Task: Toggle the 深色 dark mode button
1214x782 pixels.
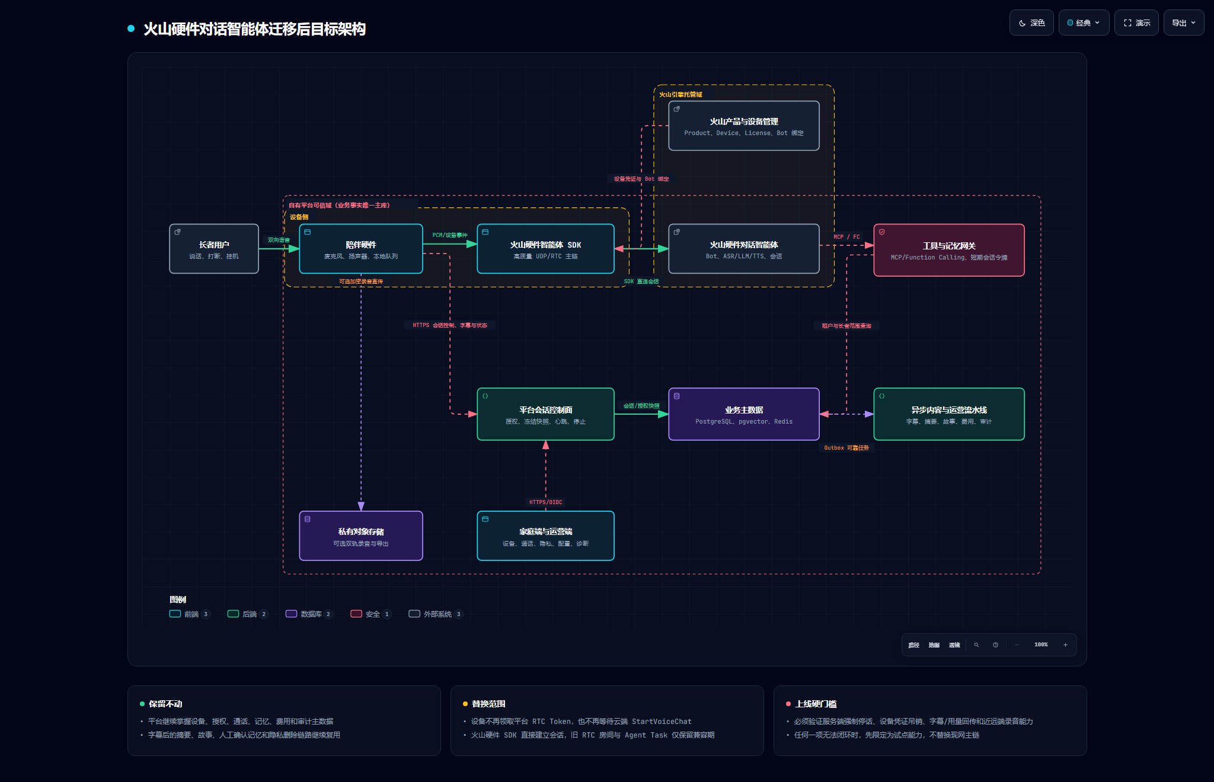Action: (1031, 23)
